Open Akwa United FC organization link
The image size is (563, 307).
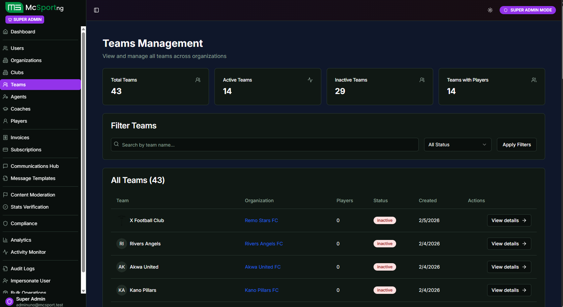pos(263,267)
